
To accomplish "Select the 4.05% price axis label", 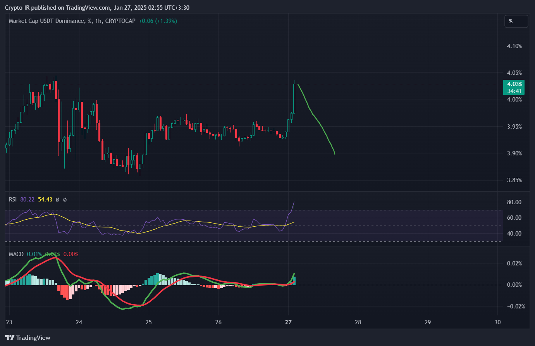I will 514,73.
